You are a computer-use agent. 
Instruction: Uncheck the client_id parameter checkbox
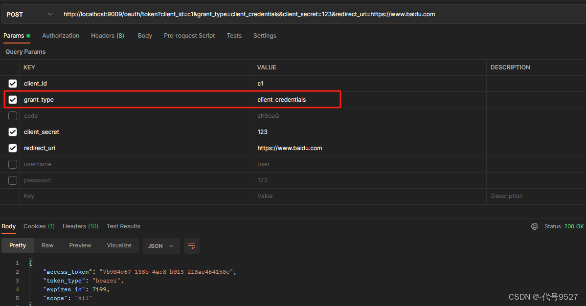point(13,84)
